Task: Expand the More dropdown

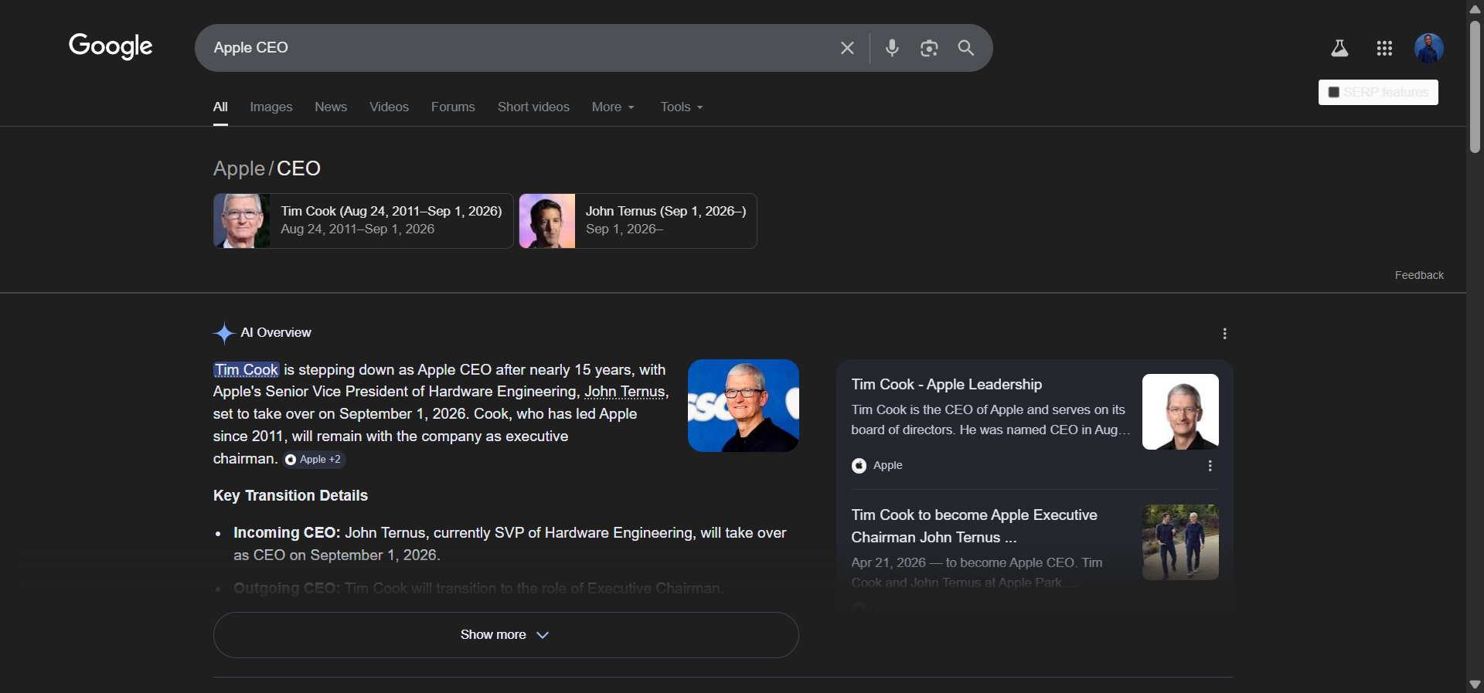Action: (613, 107)
